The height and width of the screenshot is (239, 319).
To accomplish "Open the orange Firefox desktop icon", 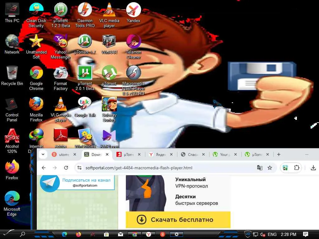I will click(x=12, y=170).
